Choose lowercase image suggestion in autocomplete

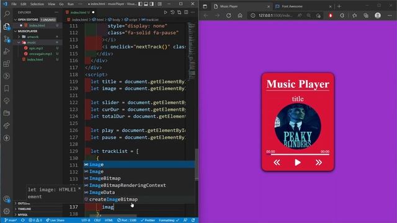(139, 165)
